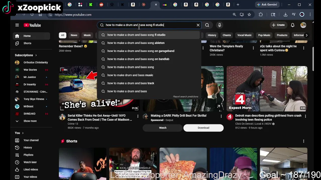
Task: Open Shorts shelf options menu
Action: (304, 141)
